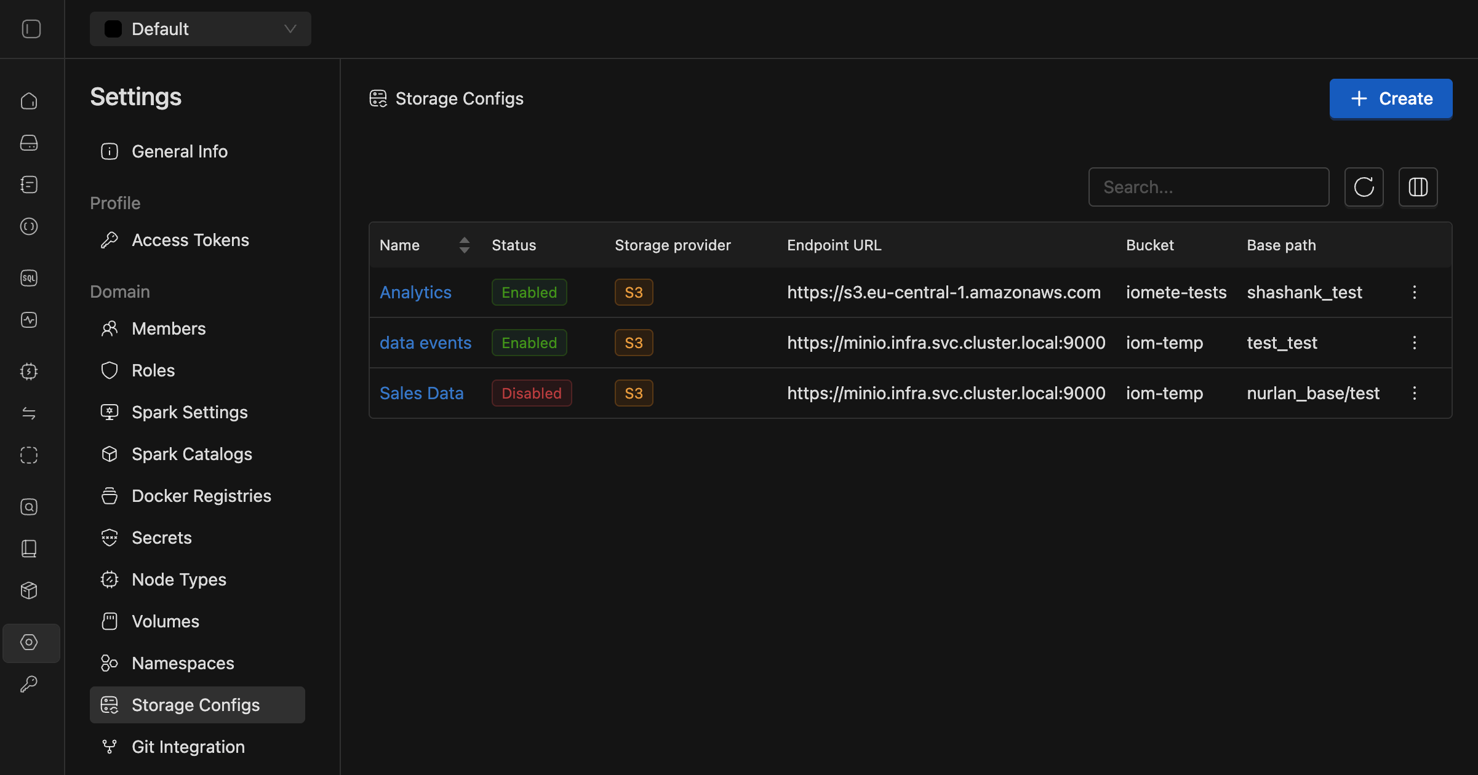Open the Home icon in left rail
Screen dimensions: 1478x775
[29, 101]
